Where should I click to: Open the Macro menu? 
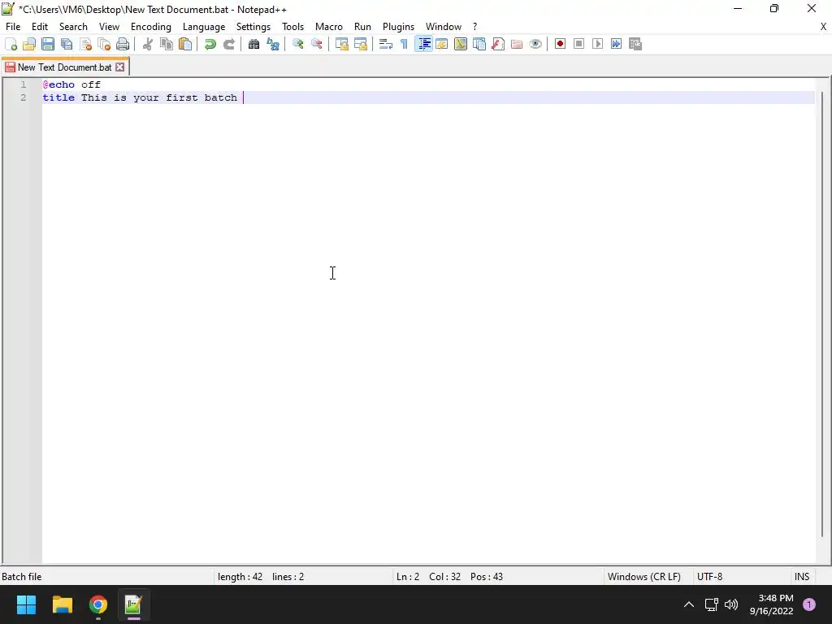pos(329,27)
